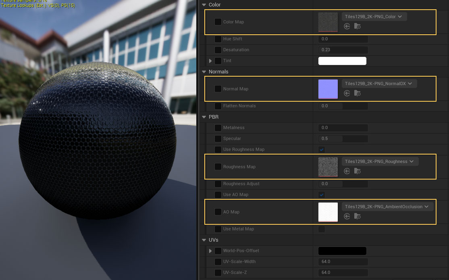Click the Desaturation 0.23 value field

[x=343, y=50]
